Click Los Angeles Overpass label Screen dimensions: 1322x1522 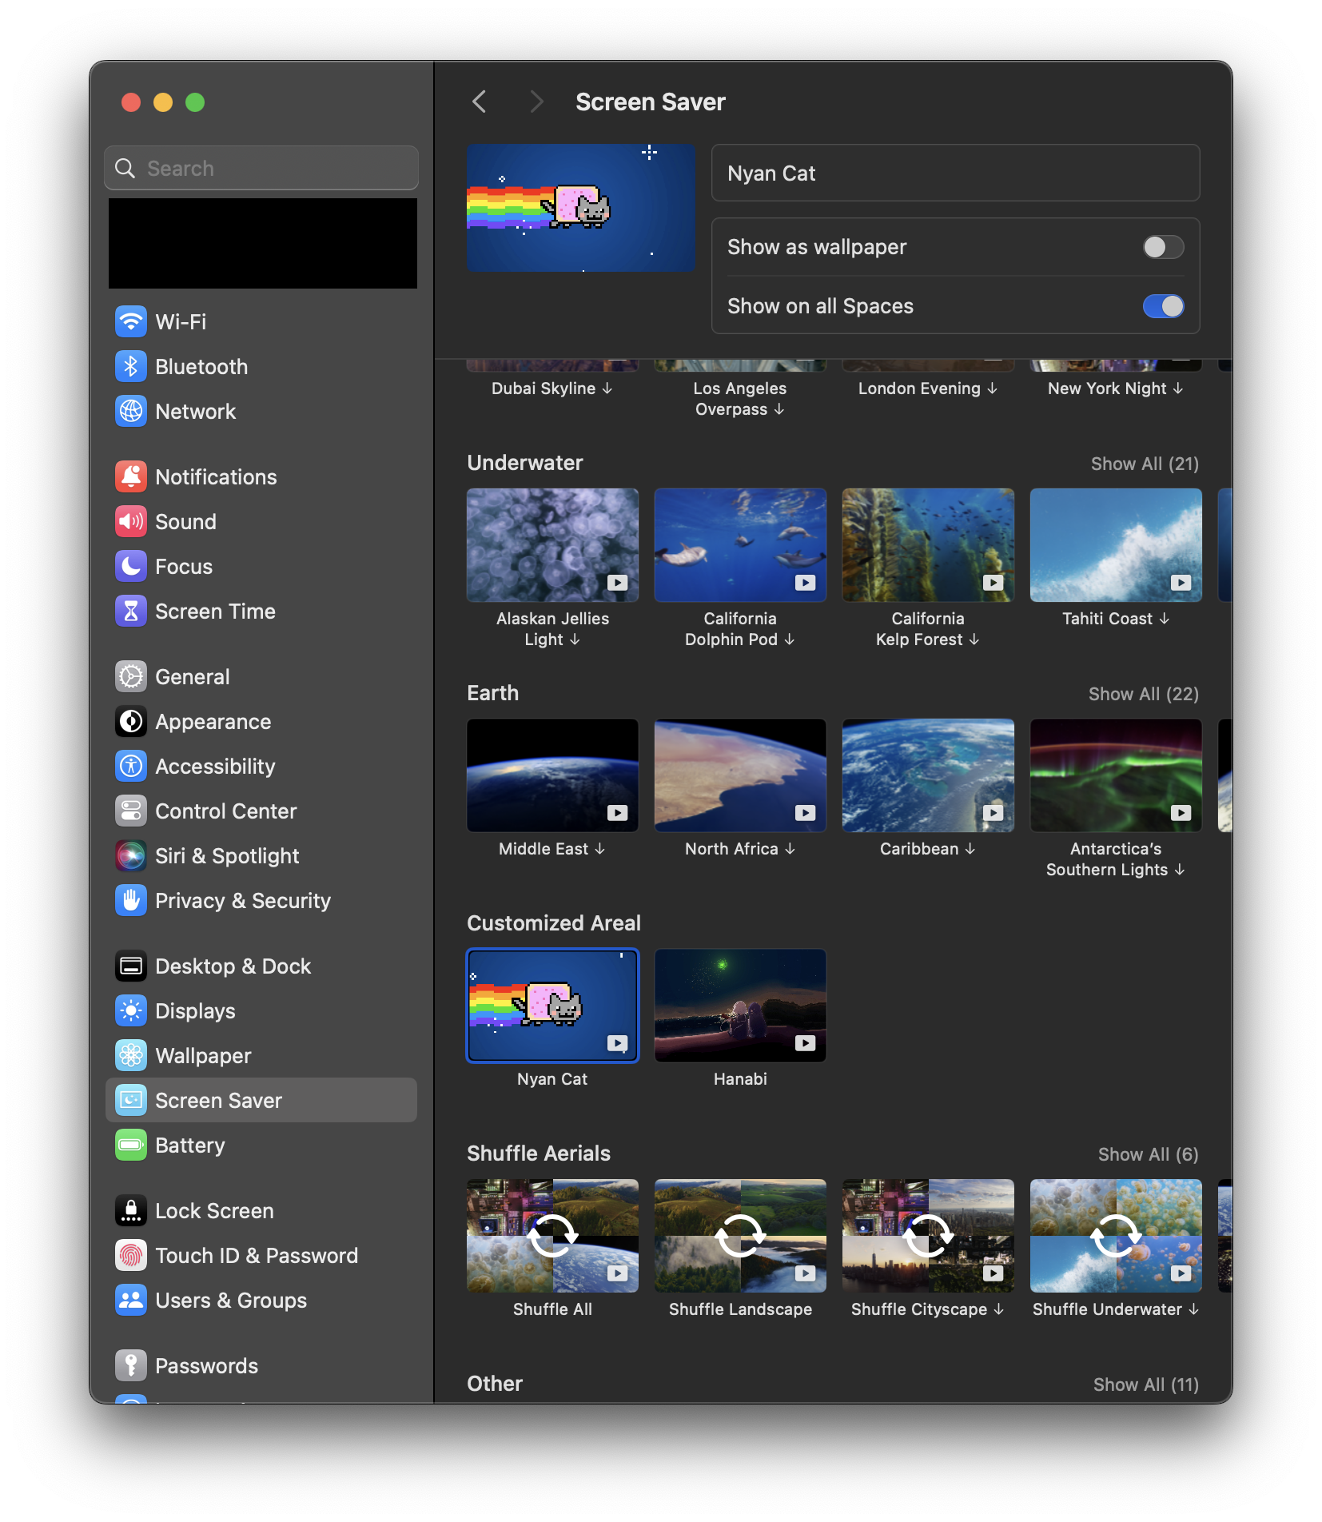pyautogui.click(x=739, y=399)
